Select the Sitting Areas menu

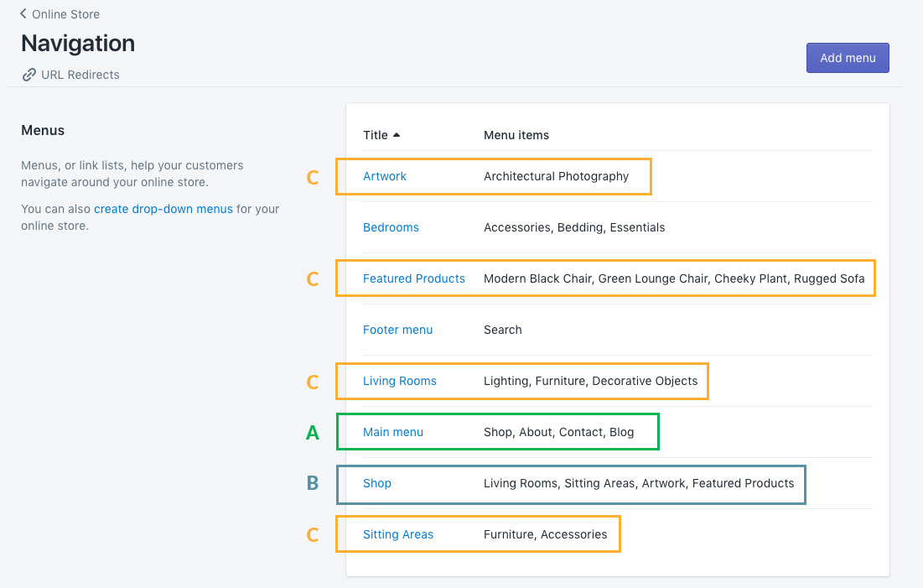coord(397,534)
